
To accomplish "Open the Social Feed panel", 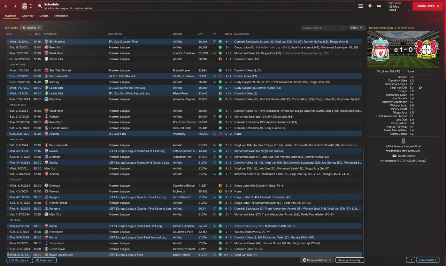I will [x=428, y=6].
